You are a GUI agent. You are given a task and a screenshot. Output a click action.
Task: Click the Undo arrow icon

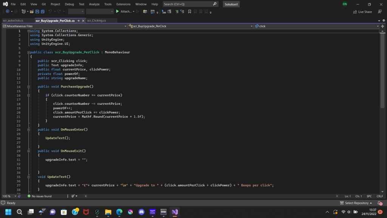(x=50, y=12)
